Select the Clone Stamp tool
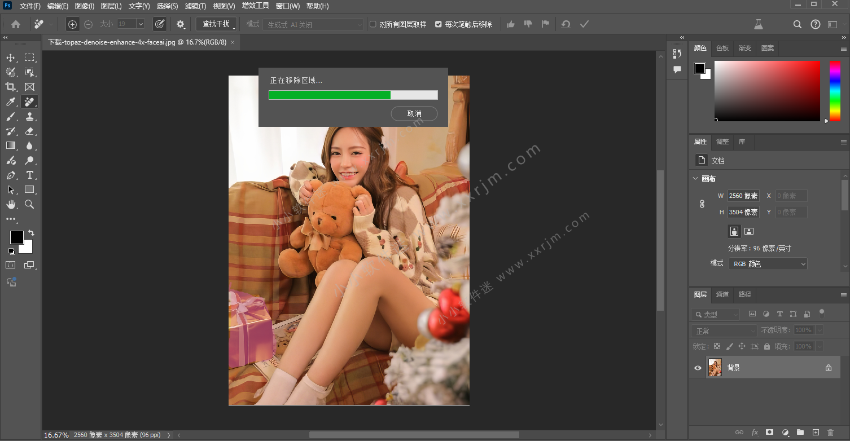 click(29, 116)
